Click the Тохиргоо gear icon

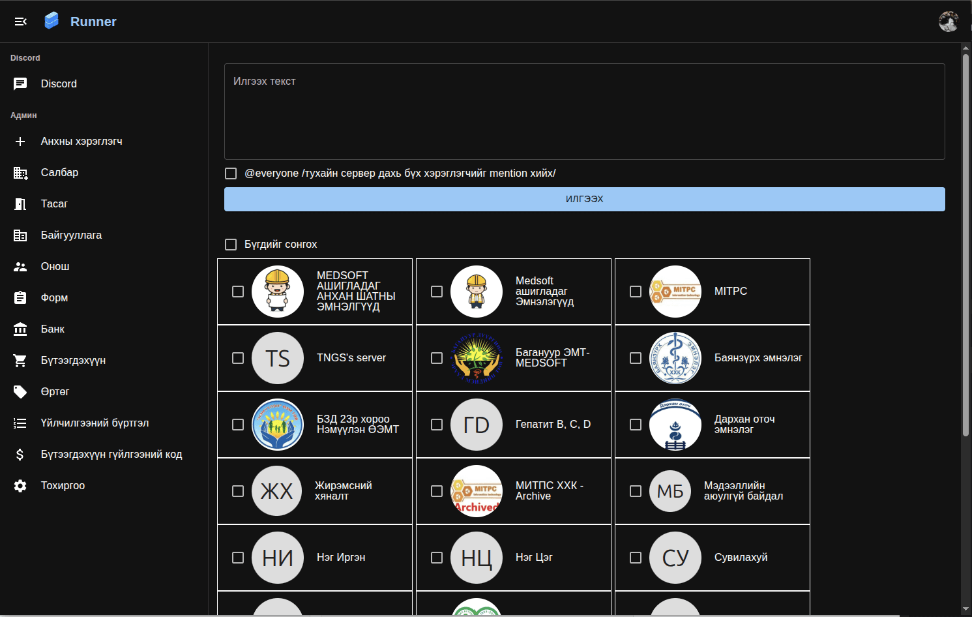[20, 486]
